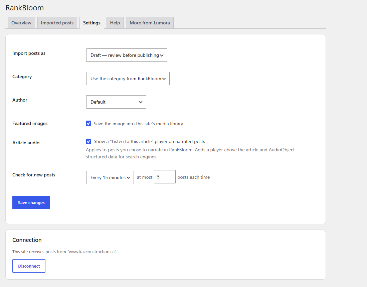Toggle Save the image into media library checkbox
367x287 pixels.
[x=88, y=123]
